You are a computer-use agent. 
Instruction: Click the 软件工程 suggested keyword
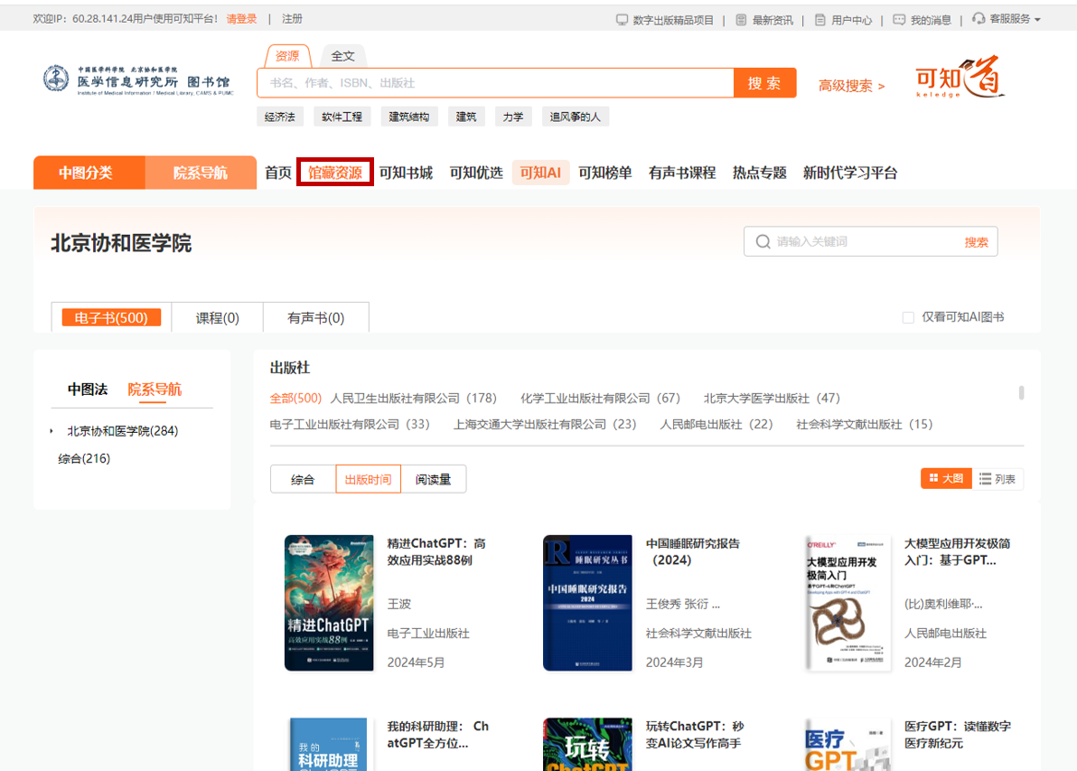point(342,117)
